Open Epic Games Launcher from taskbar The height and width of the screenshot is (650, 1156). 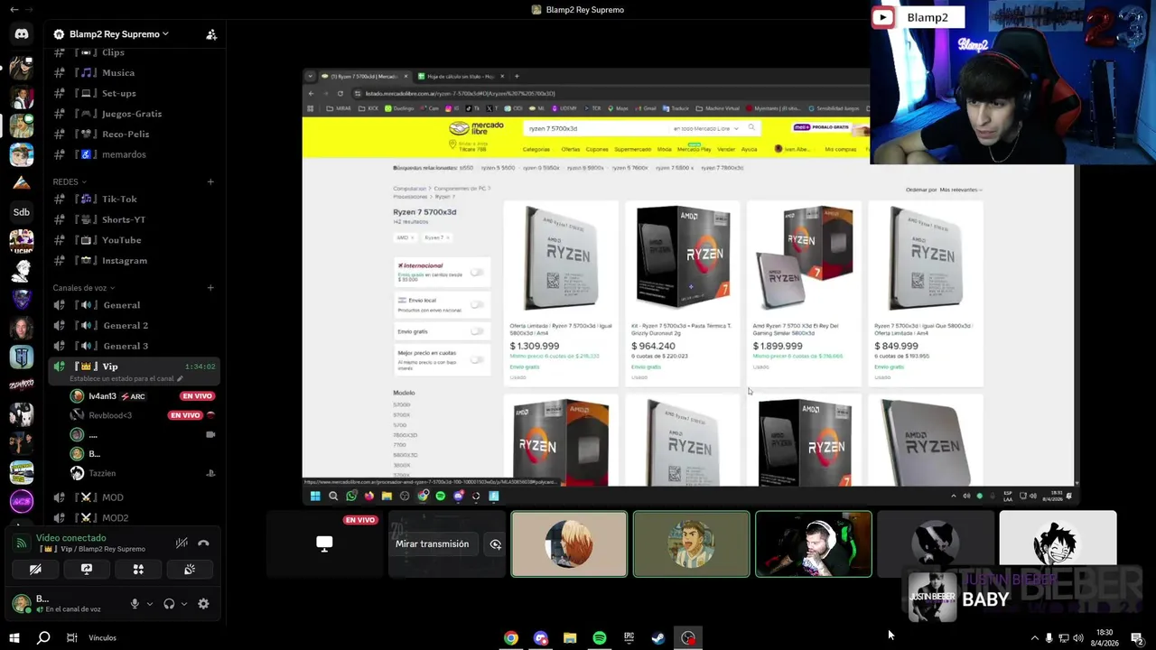click(629, 638)
